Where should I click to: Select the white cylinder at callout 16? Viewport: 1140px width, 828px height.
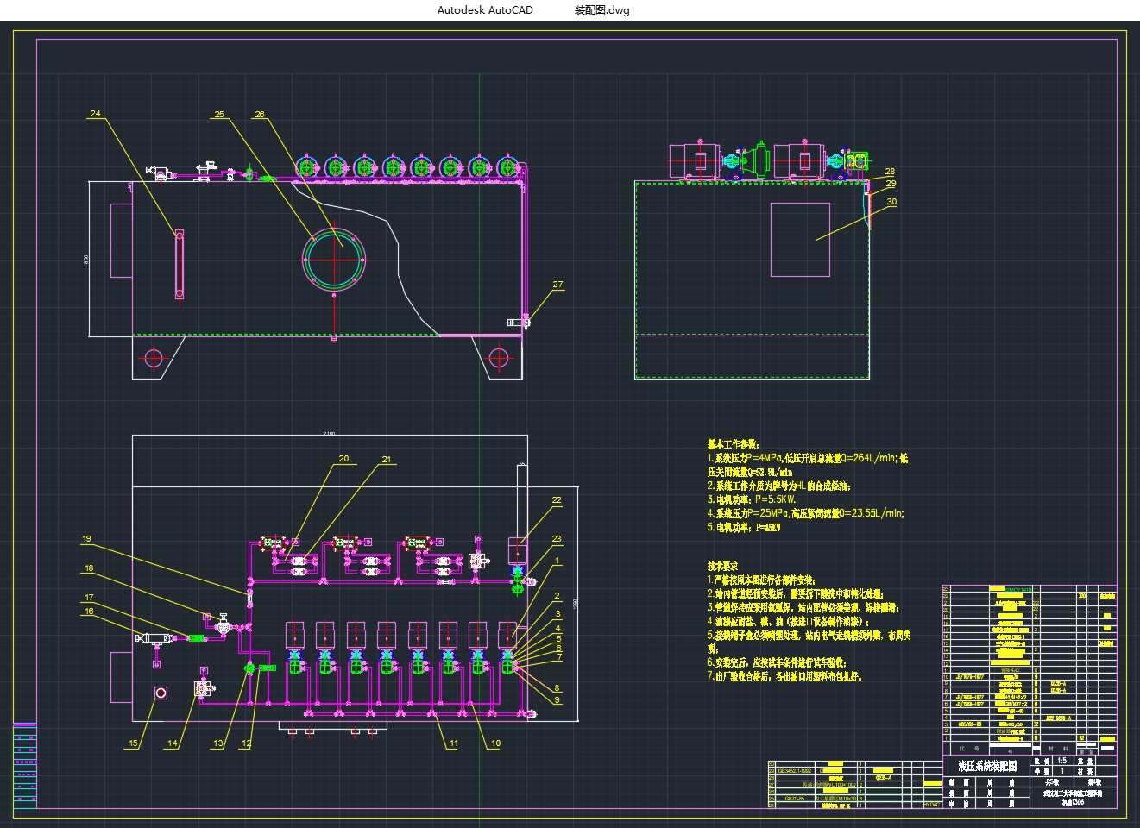[157, 638]
